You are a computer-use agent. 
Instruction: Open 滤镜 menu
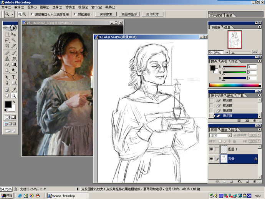click(x=70, y=7)
